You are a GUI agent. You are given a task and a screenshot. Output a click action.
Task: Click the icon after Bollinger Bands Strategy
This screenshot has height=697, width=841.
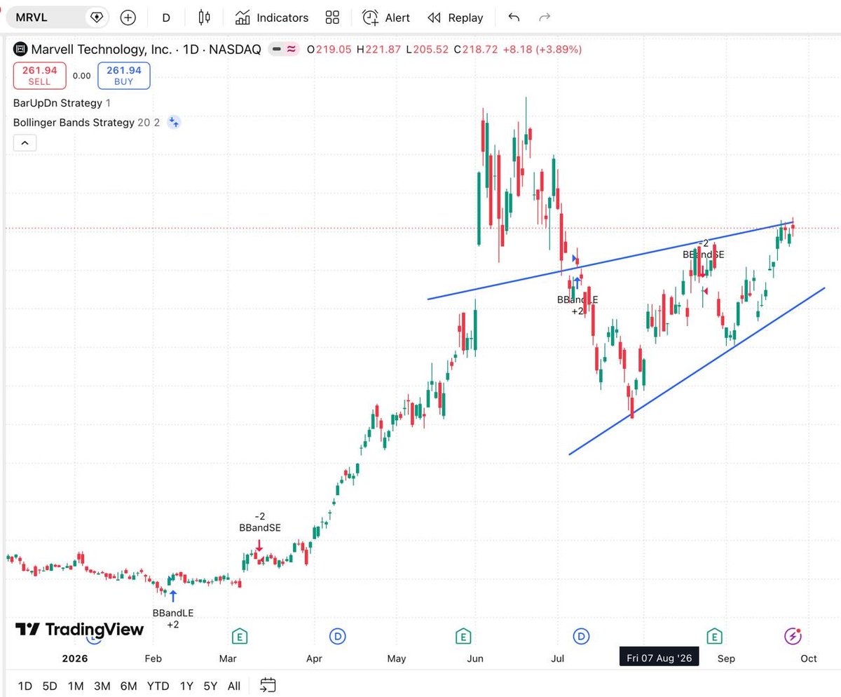[174, 123]
